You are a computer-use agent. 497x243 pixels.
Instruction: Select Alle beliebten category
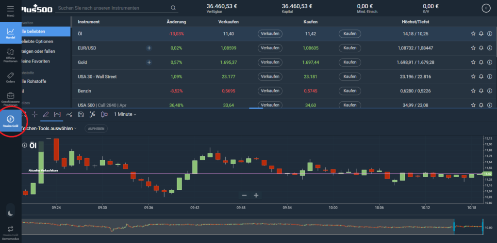coord(46,31)
